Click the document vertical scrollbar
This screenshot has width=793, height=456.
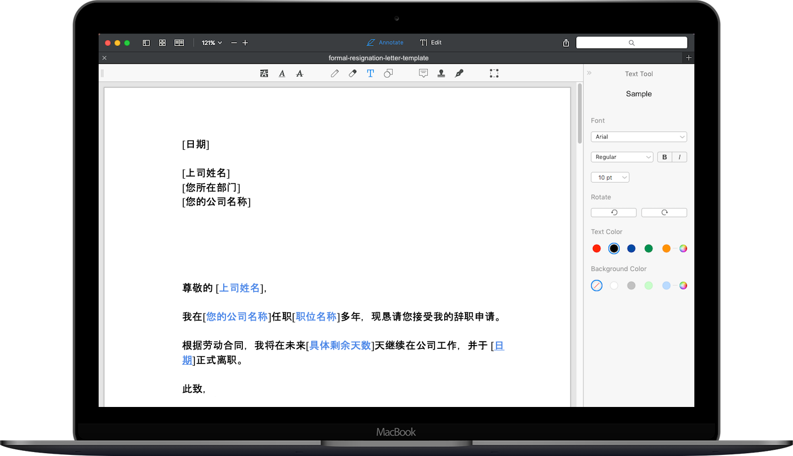tap(579, 114)
